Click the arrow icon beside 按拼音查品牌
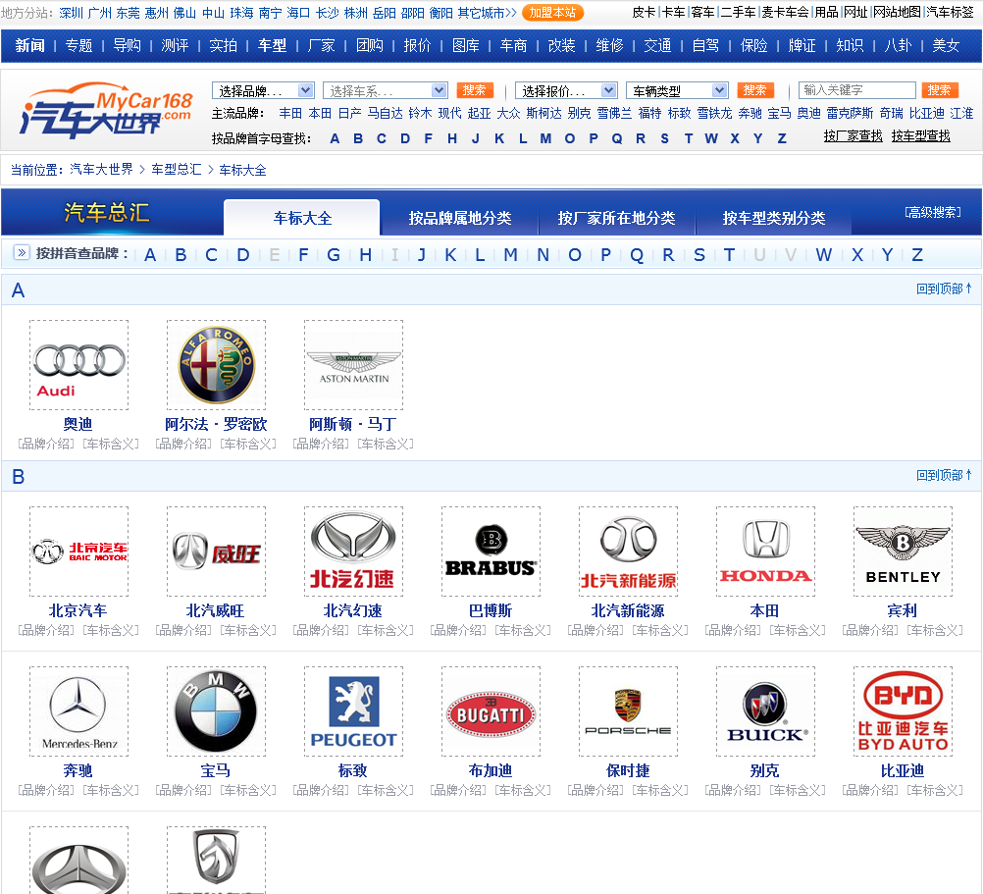The image size is (983, 894). pos(22,252)
